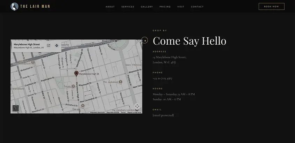Click the gold circle cursor dot
Viewport: 295px width, 143px height.
coord(145,41)
